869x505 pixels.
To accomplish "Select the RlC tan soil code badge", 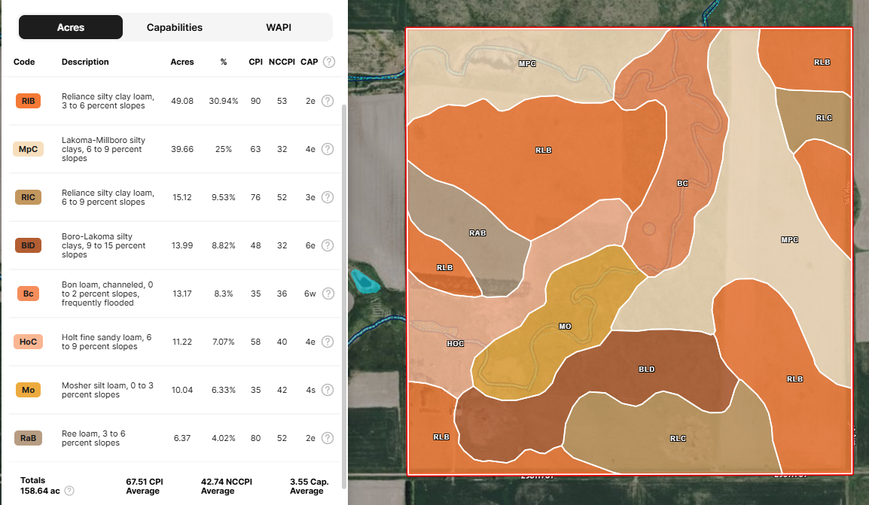I will click(29, 197).
